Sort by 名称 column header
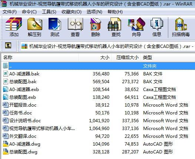 click(x=40, y=58)
